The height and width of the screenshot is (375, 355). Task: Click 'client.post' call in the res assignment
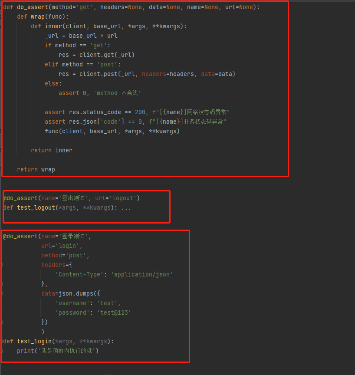coord(98,74)
